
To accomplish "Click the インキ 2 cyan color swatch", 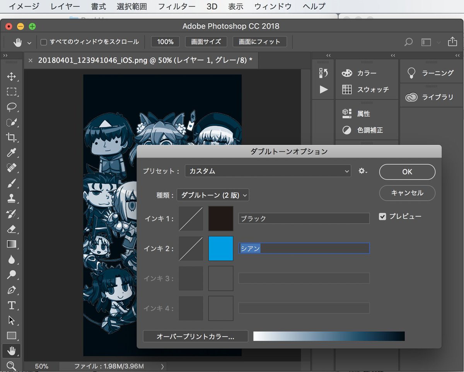I will (221, 248).
